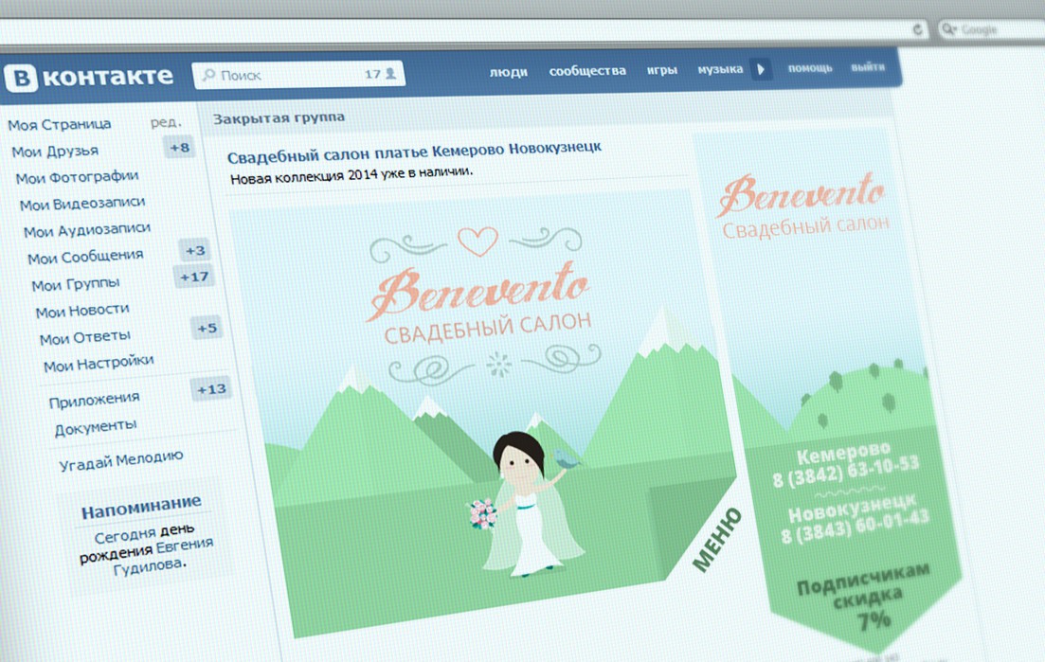This screenshot has height=662, width=1045.
Task: Click the +17 groups counter badge
Action: (x=194, y=277)
